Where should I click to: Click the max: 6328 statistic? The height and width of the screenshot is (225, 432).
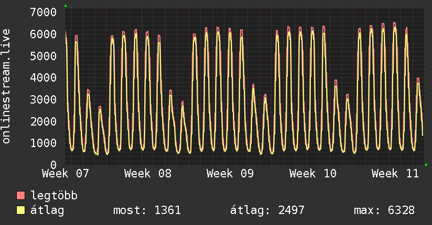click(384, 210)
